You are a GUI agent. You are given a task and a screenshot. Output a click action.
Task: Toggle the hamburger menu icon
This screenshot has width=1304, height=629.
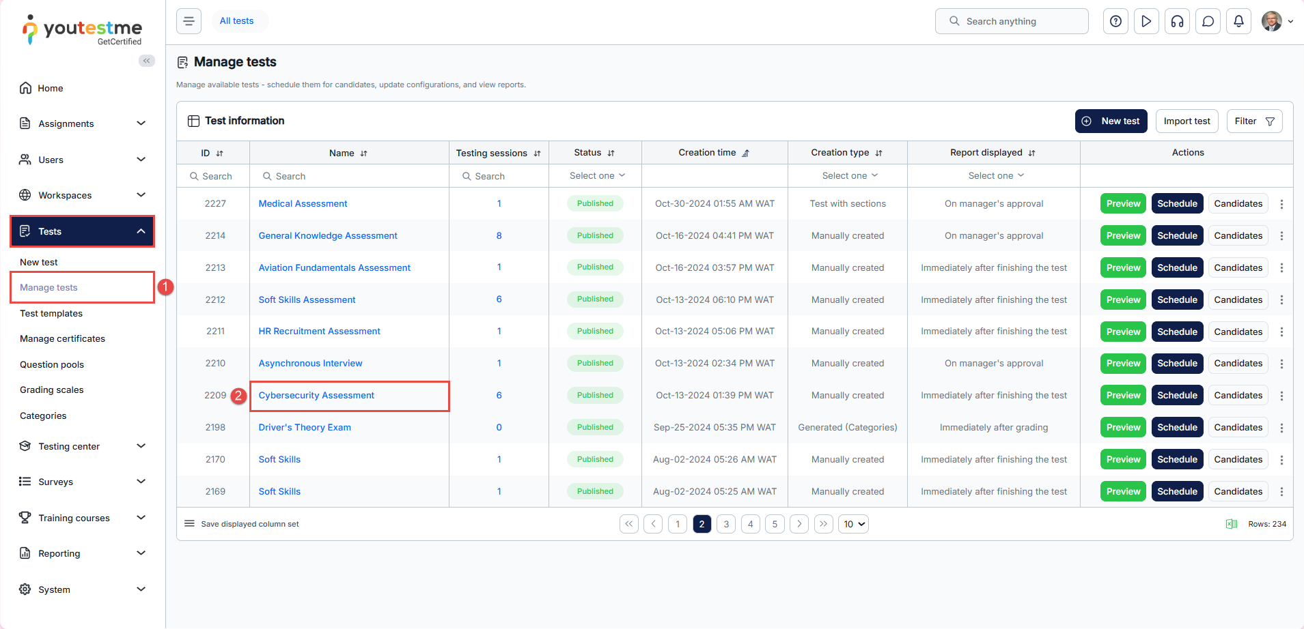coord(189,21)
